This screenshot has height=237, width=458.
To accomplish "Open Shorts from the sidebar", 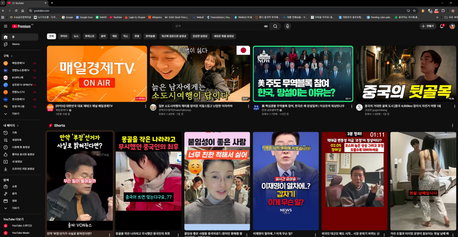I will click(16, 44).
